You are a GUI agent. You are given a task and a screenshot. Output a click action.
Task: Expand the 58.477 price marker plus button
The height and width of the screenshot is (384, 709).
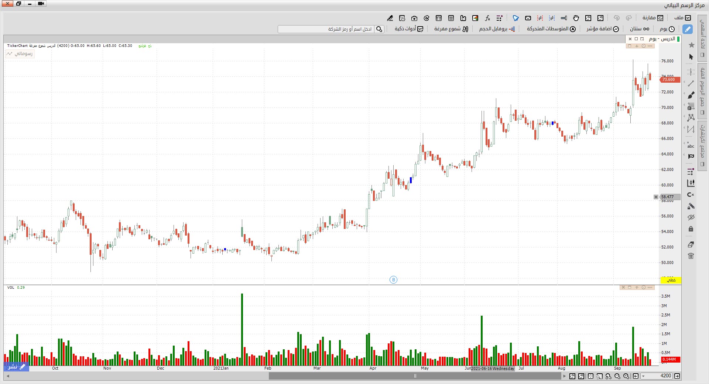656,197
